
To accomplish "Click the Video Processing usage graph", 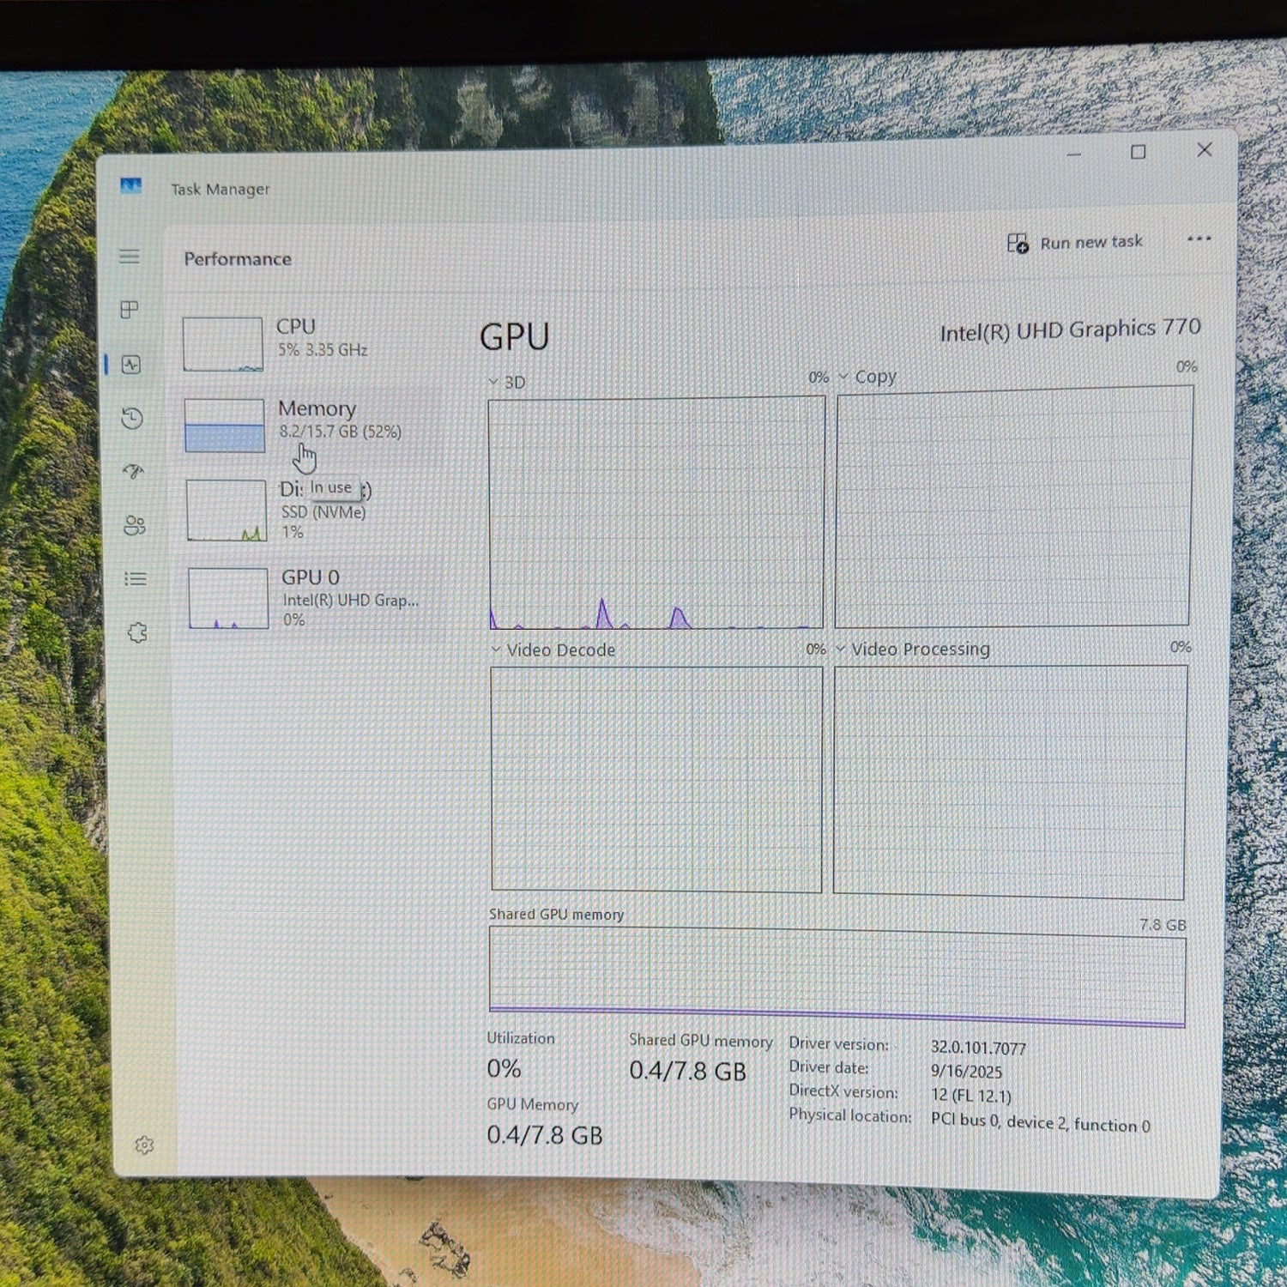I will pos(1010,782).
